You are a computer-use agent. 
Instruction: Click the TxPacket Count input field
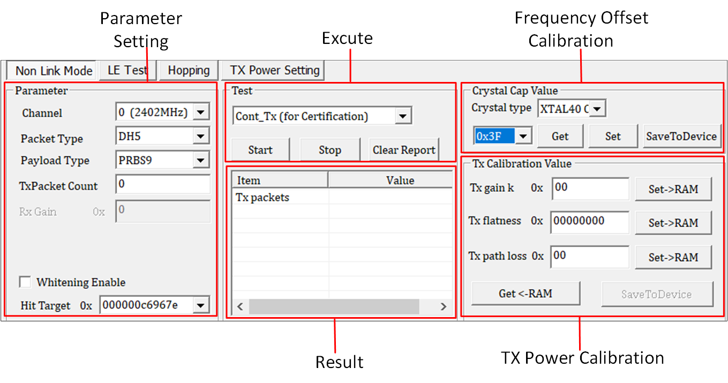click(162, 185)
